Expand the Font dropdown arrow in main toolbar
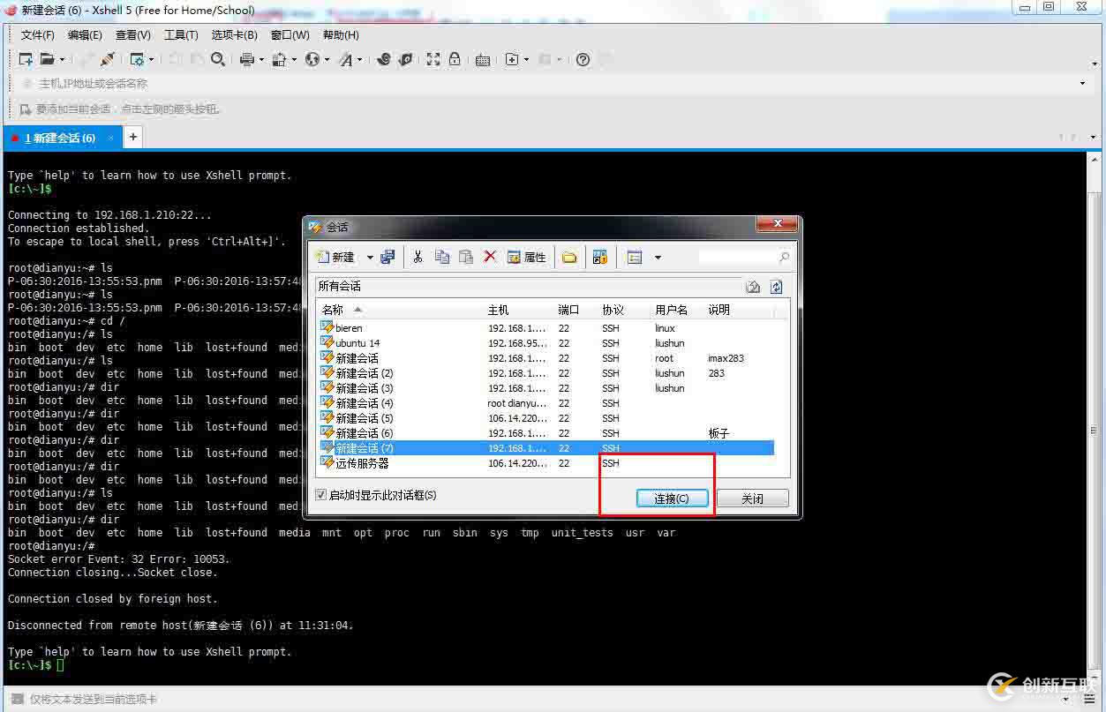Viewport: 1106px width, 712px height. point(360,59)
